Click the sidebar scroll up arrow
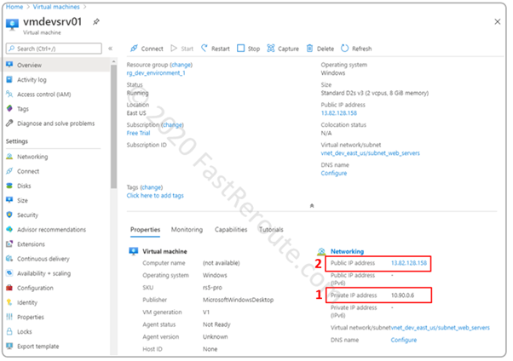 click(113, 61)
